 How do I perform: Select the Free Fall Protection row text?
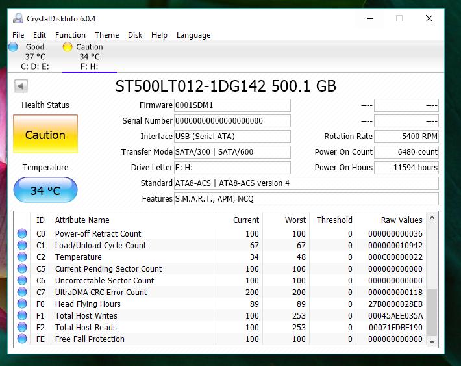point(90,339)
